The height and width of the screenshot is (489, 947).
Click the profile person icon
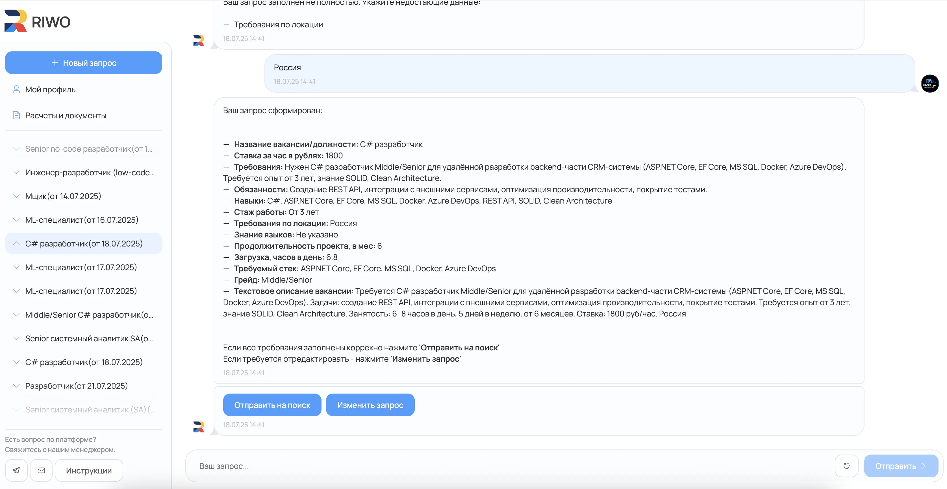tap(16, 89)
